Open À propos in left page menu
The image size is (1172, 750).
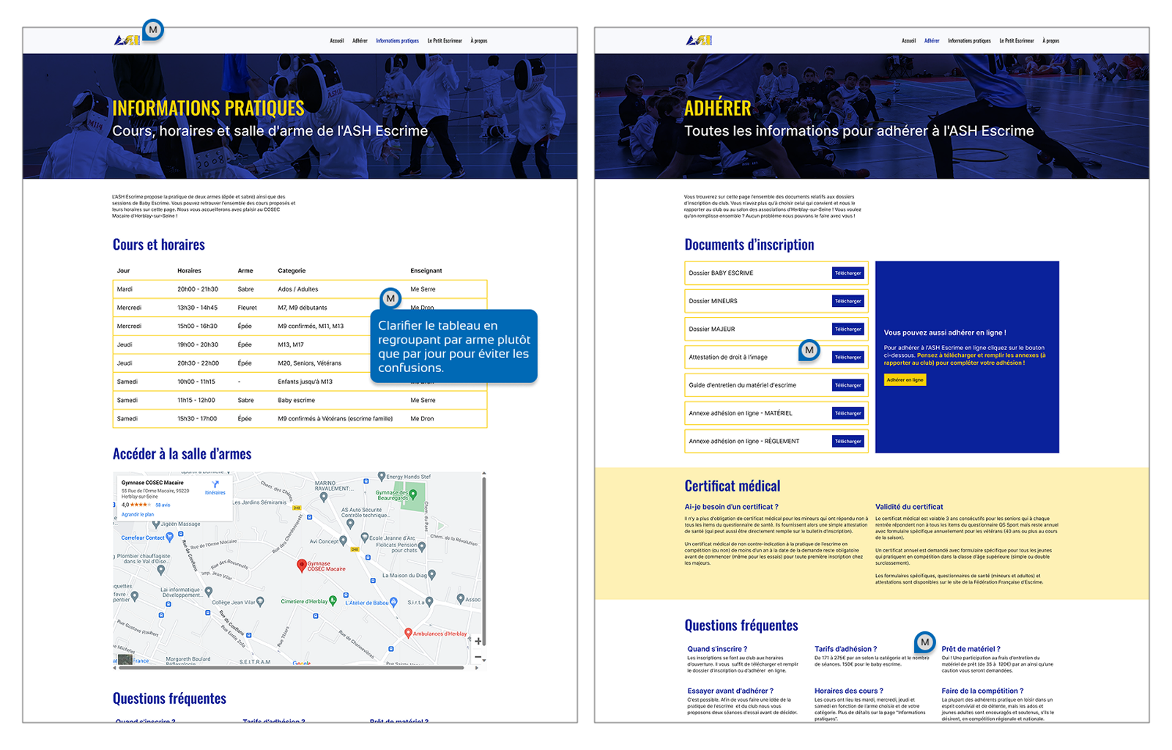pos(479,41)
